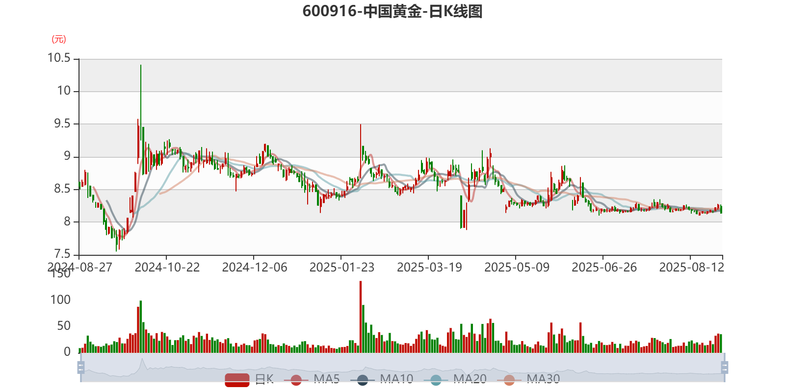Screen dimensions: 785x392
Task: Toggle the MA20 legend entry
Action: click(455, 379)
